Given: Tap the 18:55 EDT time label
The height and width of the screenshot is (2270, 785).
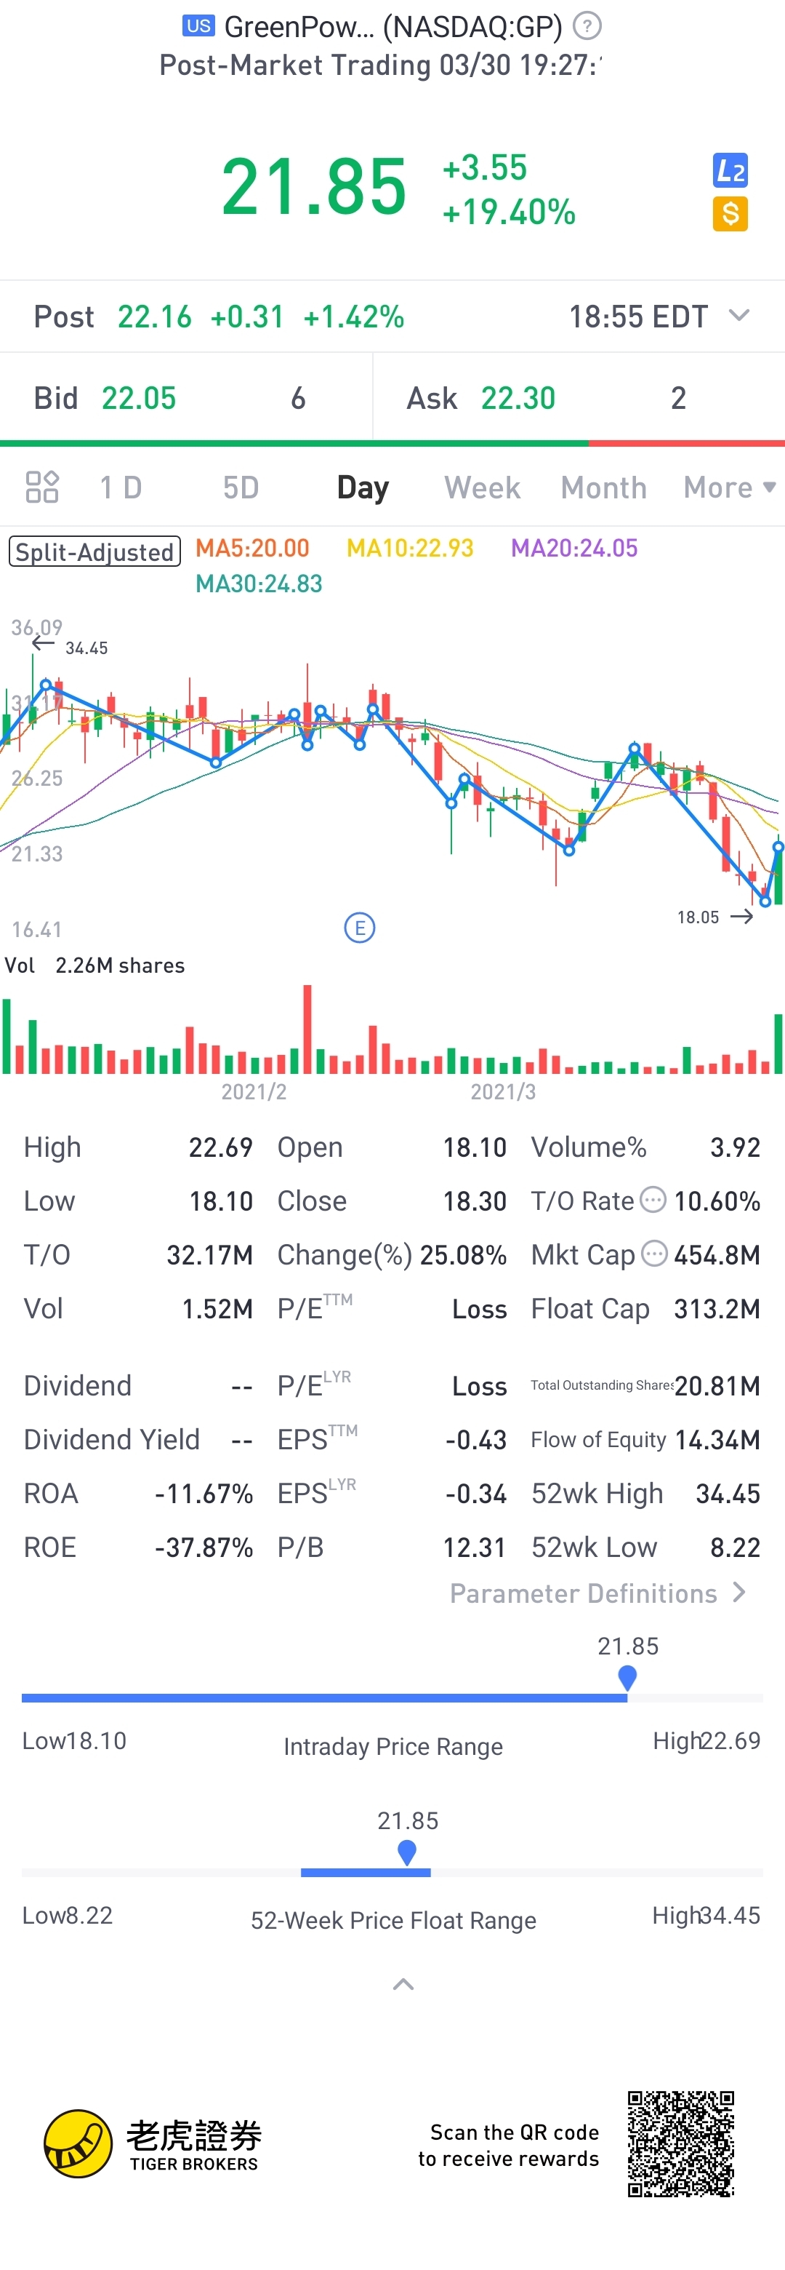Looking at the screenshot, I should click(638, 316).
